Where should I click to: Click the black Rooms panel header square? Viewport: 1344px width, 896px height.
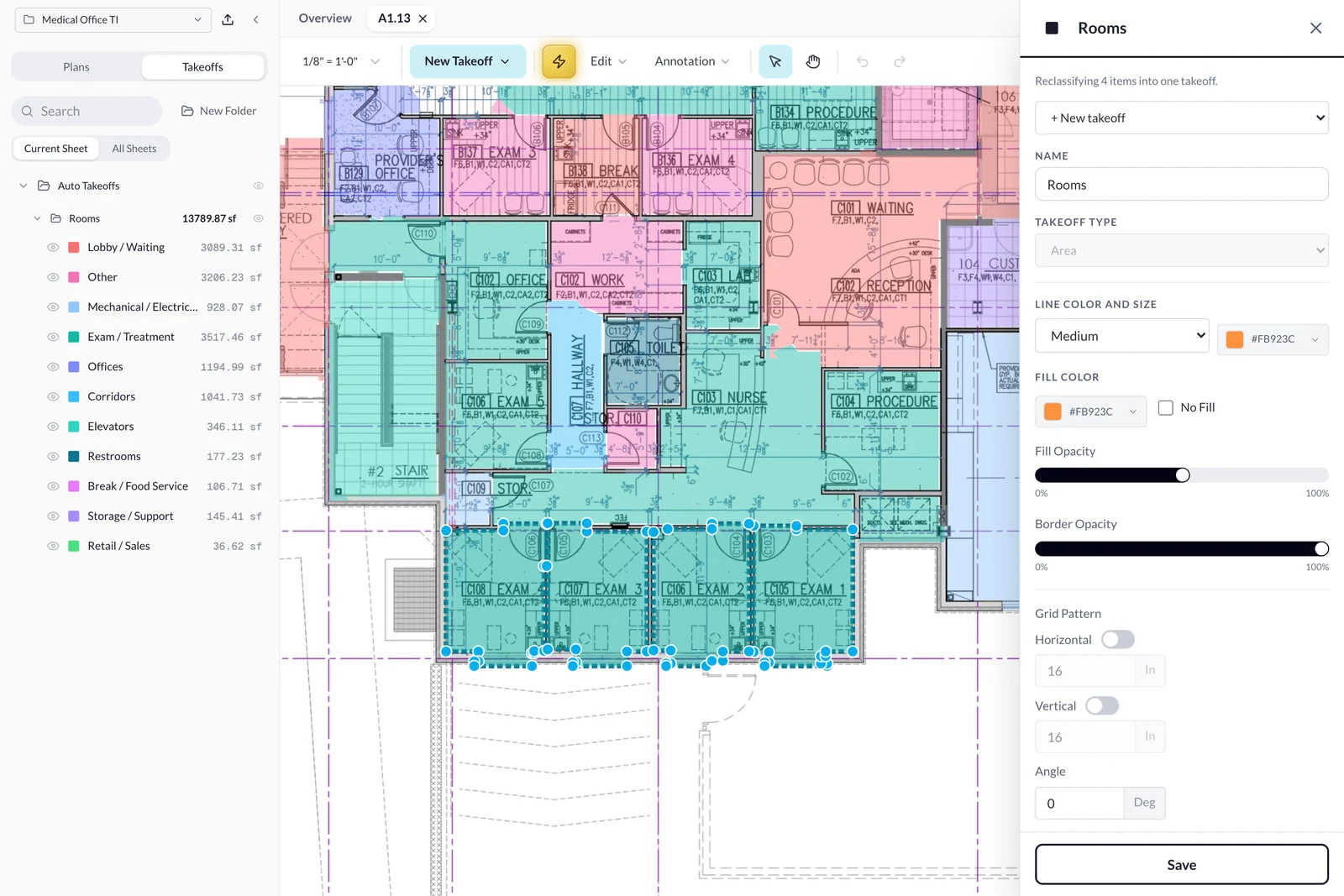[1052, 29]
